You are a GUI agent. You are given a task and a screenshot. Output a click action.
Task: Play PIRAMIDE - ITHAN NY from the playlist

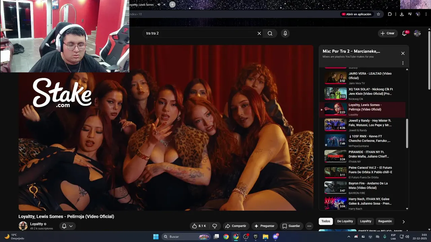coord(363,156)
